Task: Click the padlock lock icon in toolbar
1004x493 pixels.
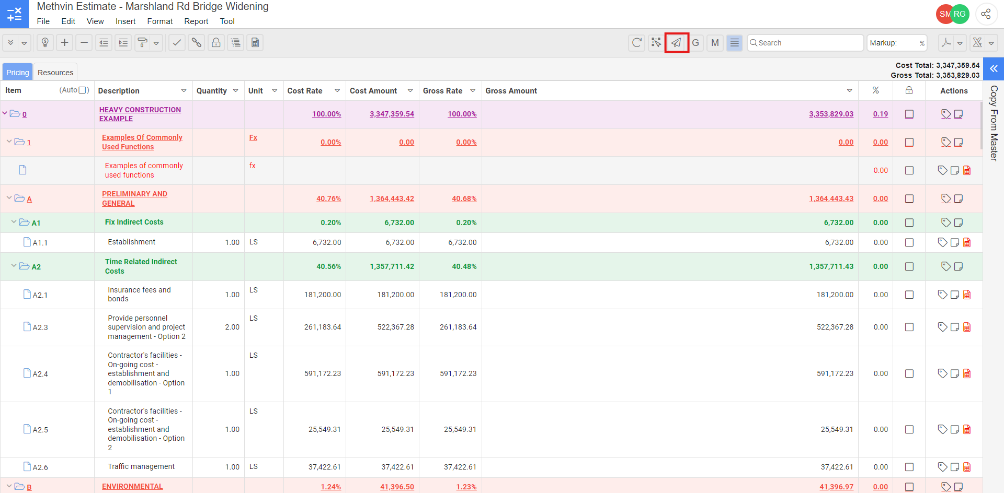Action: [216, 43]
